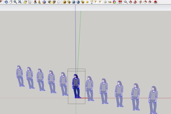This screenshot has width=171, height=114.
Task: Select the Orbit tool
Action: click(6, 2)
